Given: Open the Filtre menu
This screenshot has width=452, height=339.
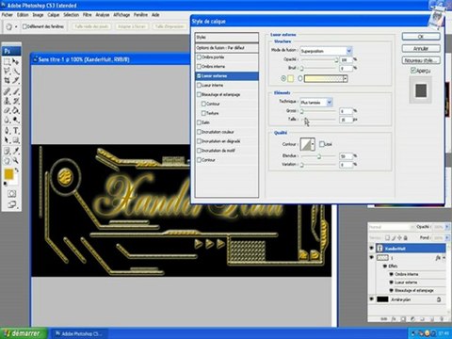Looking at the screenshot, I should click(88, 15).
